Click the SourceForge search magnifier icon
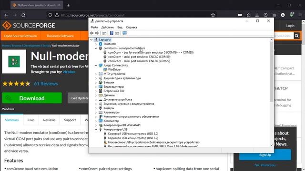 tap(296, 36)
